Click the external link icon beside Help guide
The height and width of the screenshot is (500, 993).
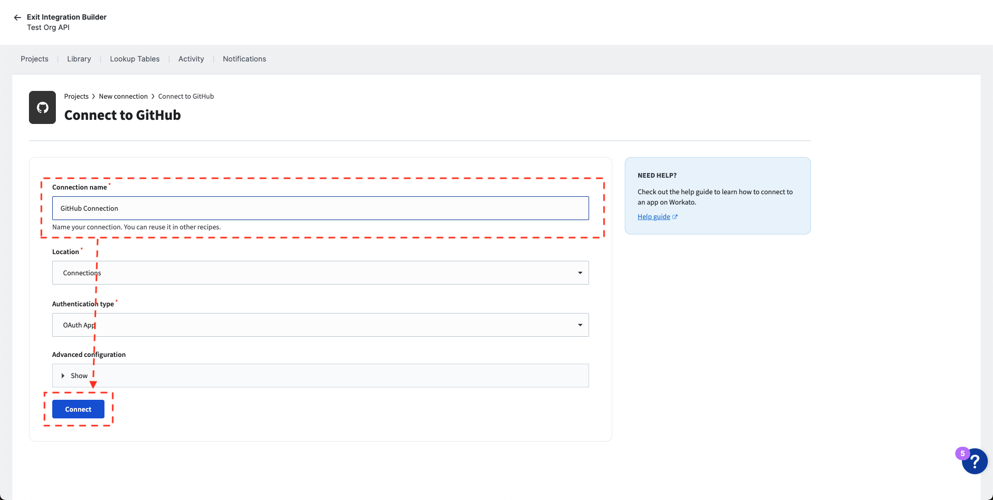pos(675,217)
